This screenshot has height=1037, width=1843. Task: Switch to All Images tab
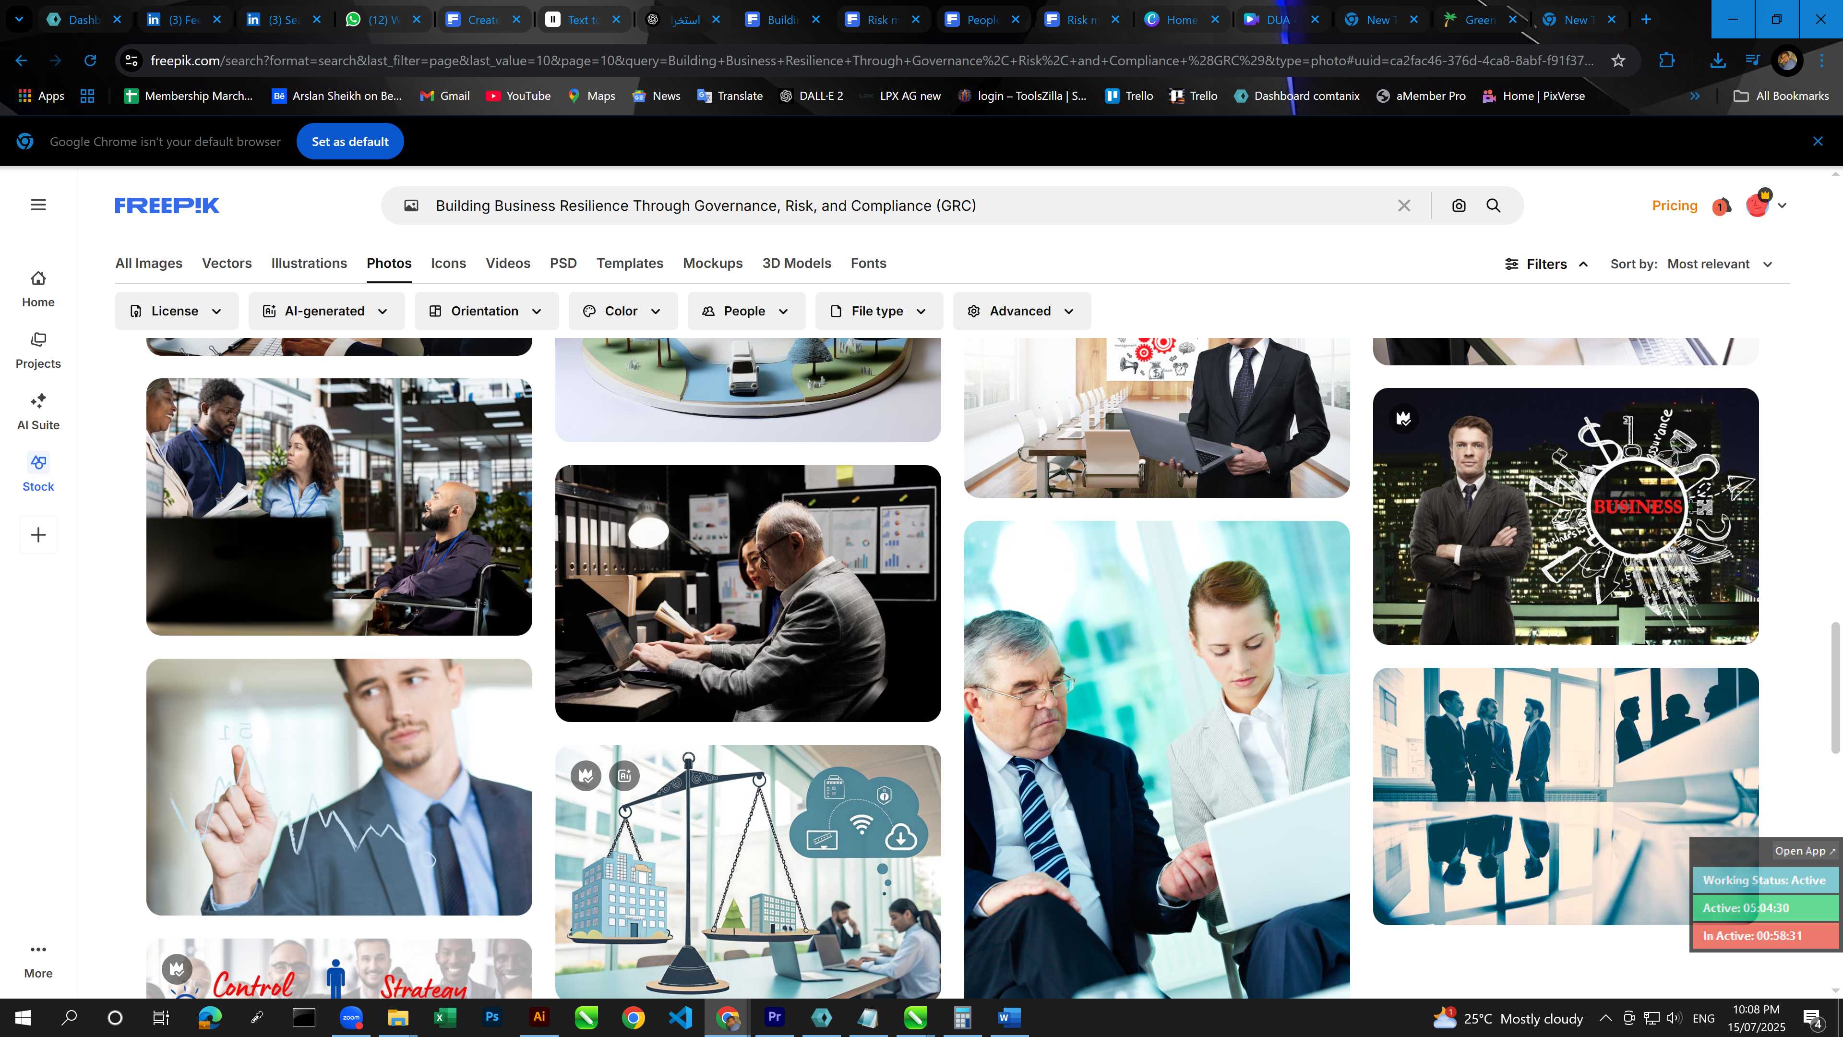coord(149,264)
